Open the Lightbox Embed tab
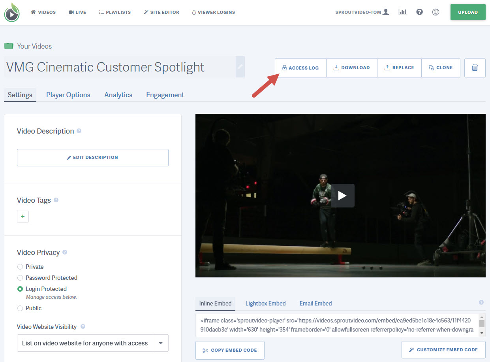 [x=265, y=304]
